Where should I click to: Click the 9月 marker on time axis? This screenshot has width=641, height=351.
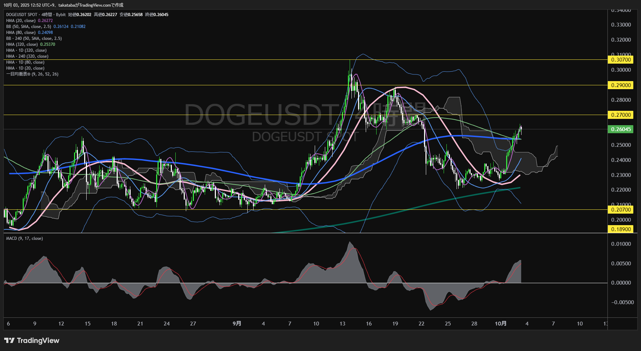point(237,324)
